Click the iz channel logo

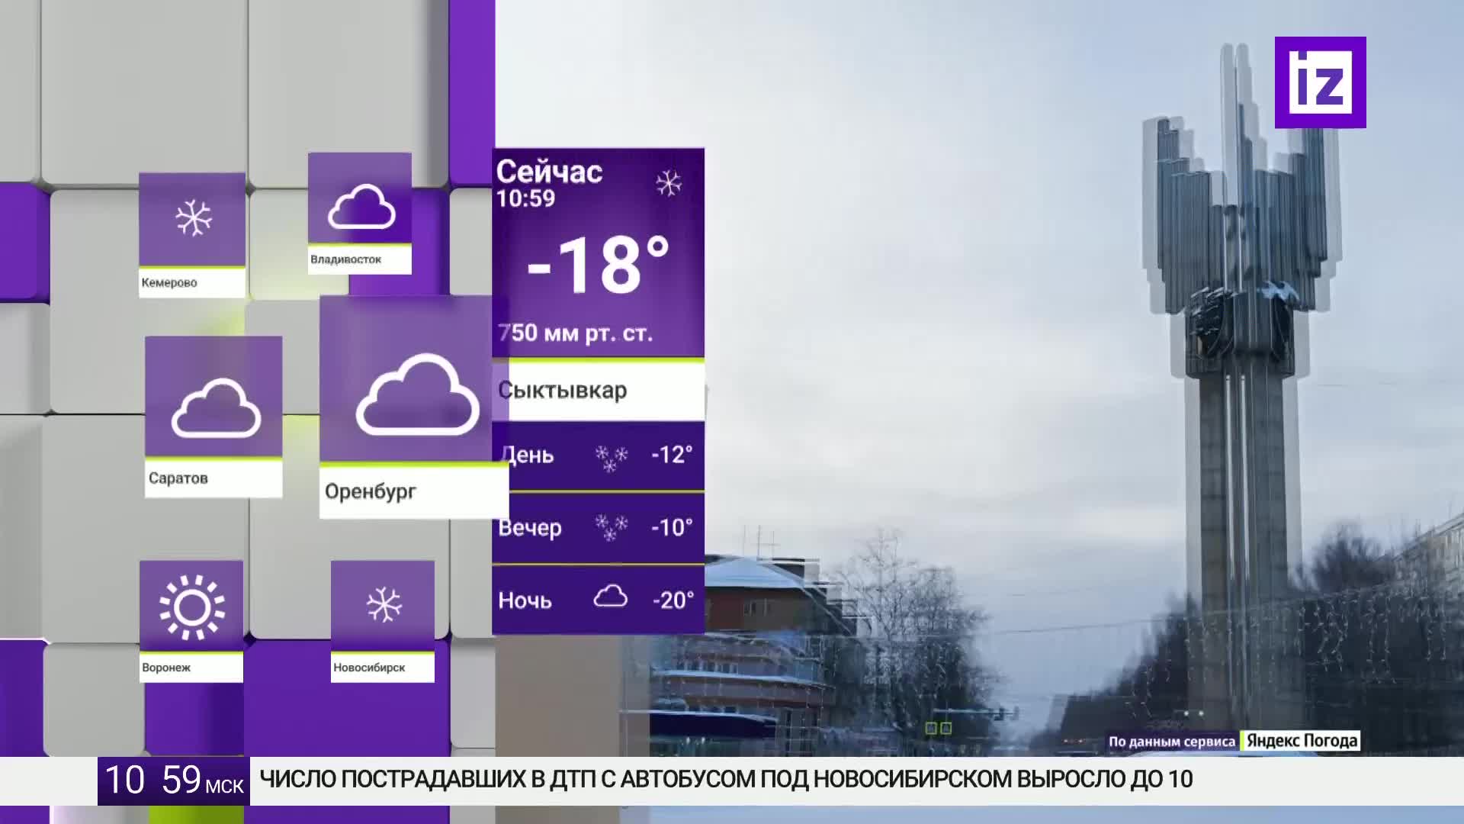pos(1320,82)
